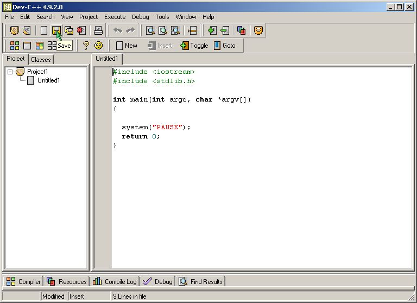Maximize the Dev-C++ window
417x303 pixels.
coord(400,7)
